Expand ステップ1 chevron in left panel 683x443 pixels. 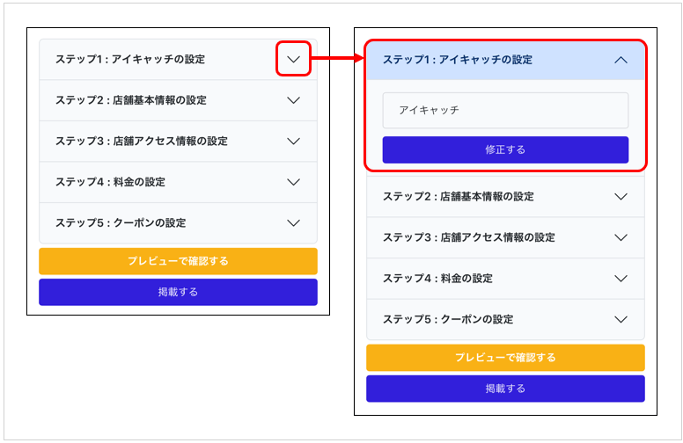pos(294,59)
